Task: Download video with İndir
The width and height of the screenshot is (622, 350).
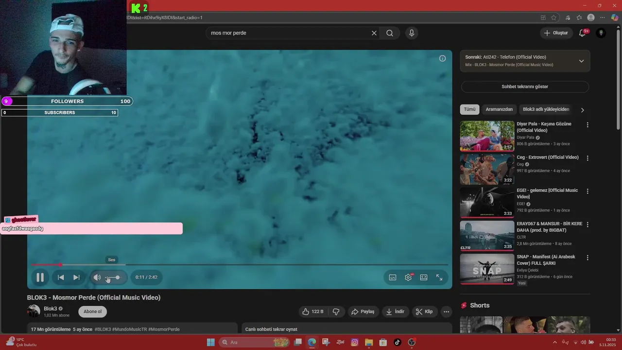Action: tap(395, 312)
